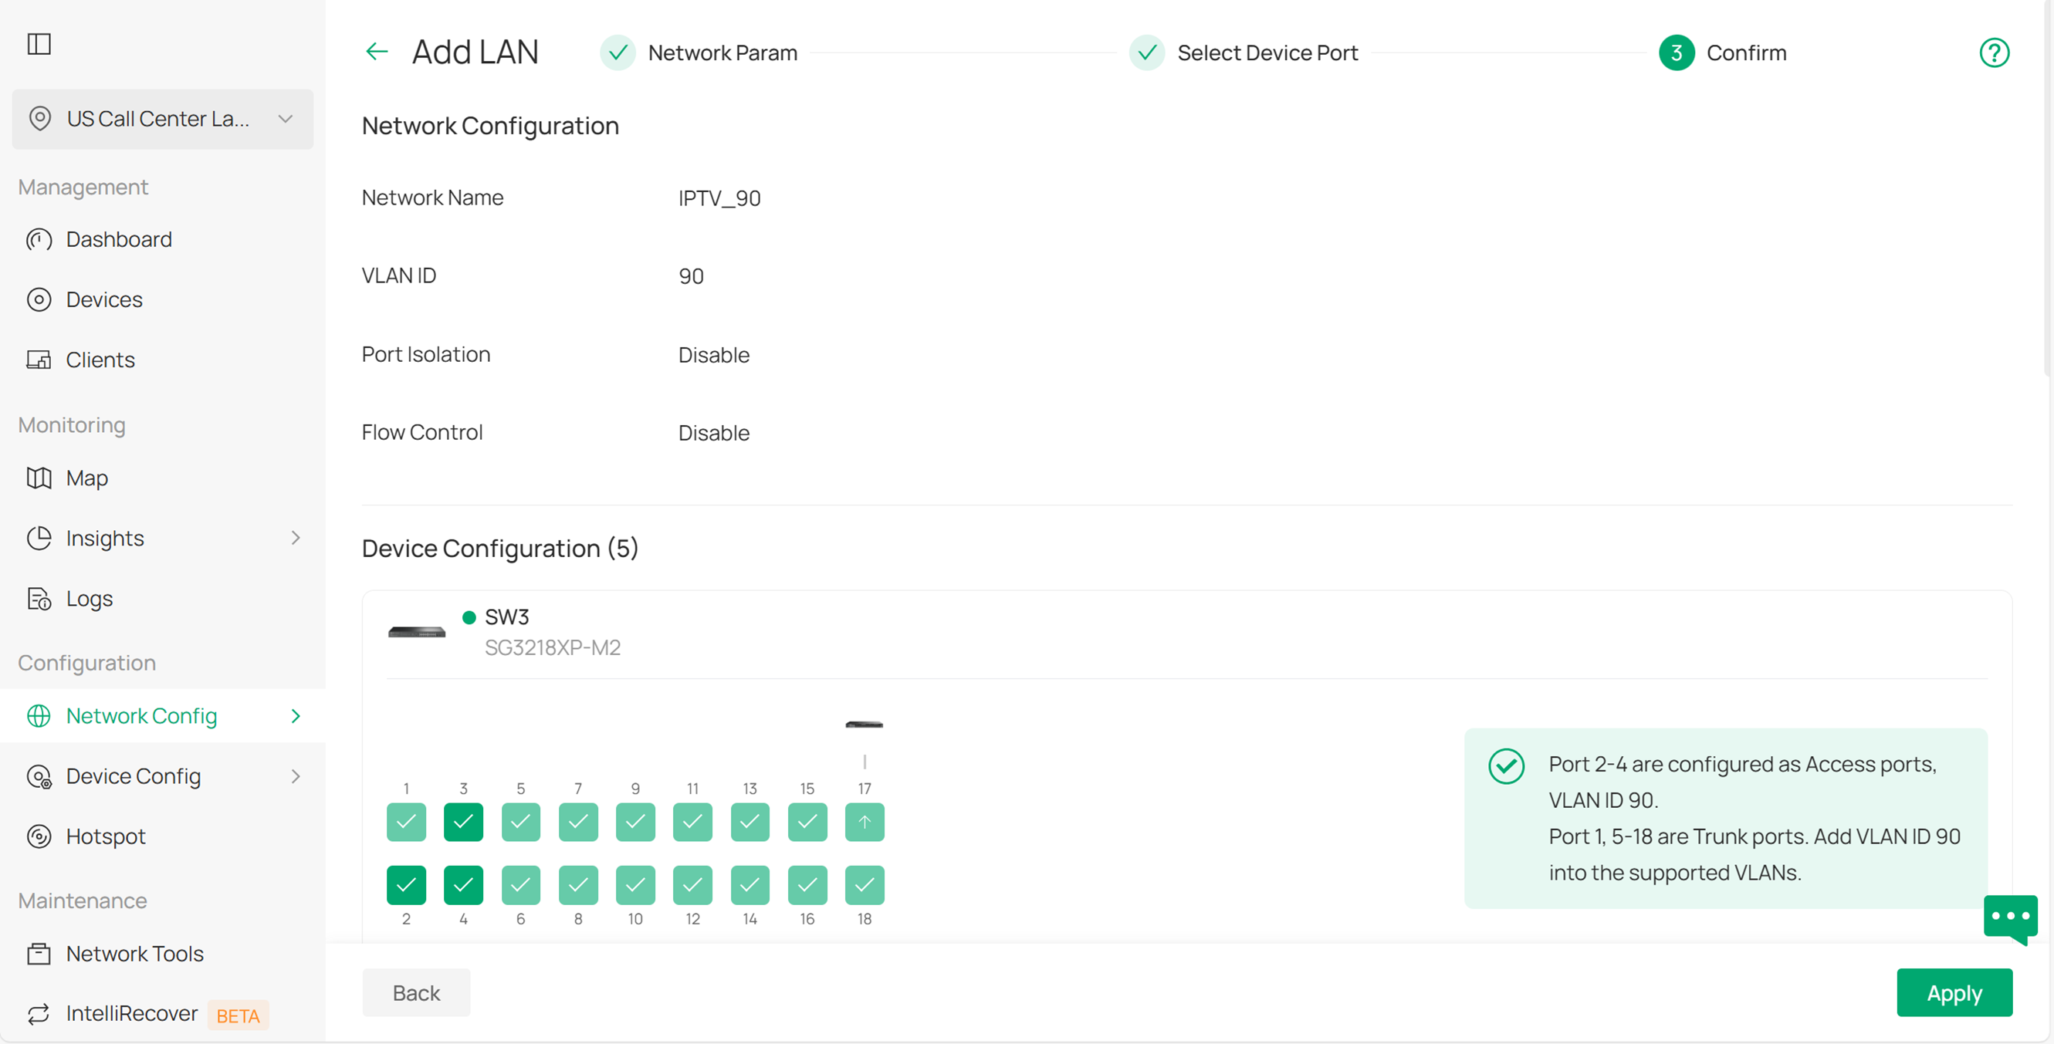The image size is (2054, 1044).
Task: Open the Network Tools menu item
Action: tap(135, 954)
